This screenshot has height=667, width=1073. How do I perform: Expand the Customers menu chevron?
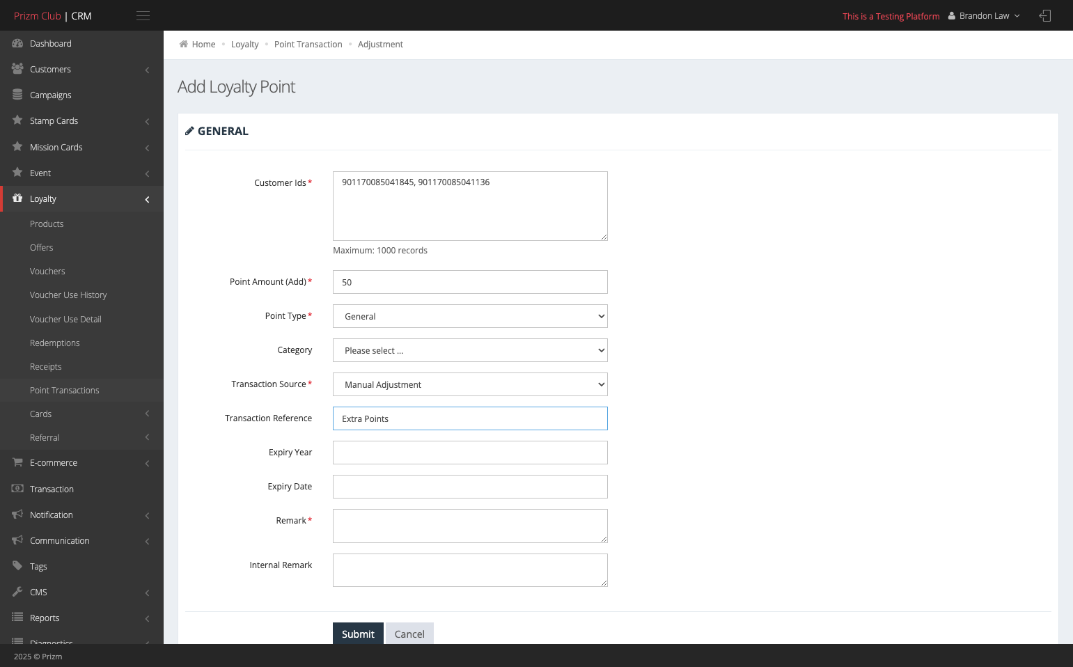tap(147, 70)
